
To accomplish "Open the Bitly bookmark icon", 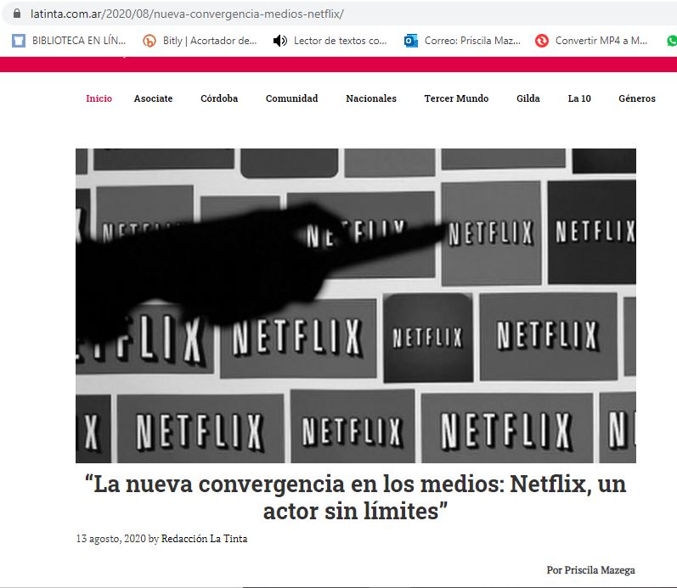I will [x=150, y=41].
